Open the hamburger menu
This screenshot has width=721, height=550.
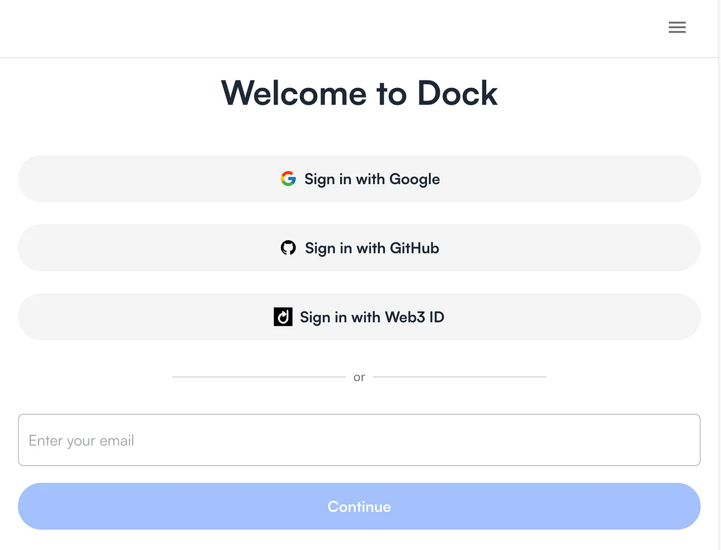[677, 27]
